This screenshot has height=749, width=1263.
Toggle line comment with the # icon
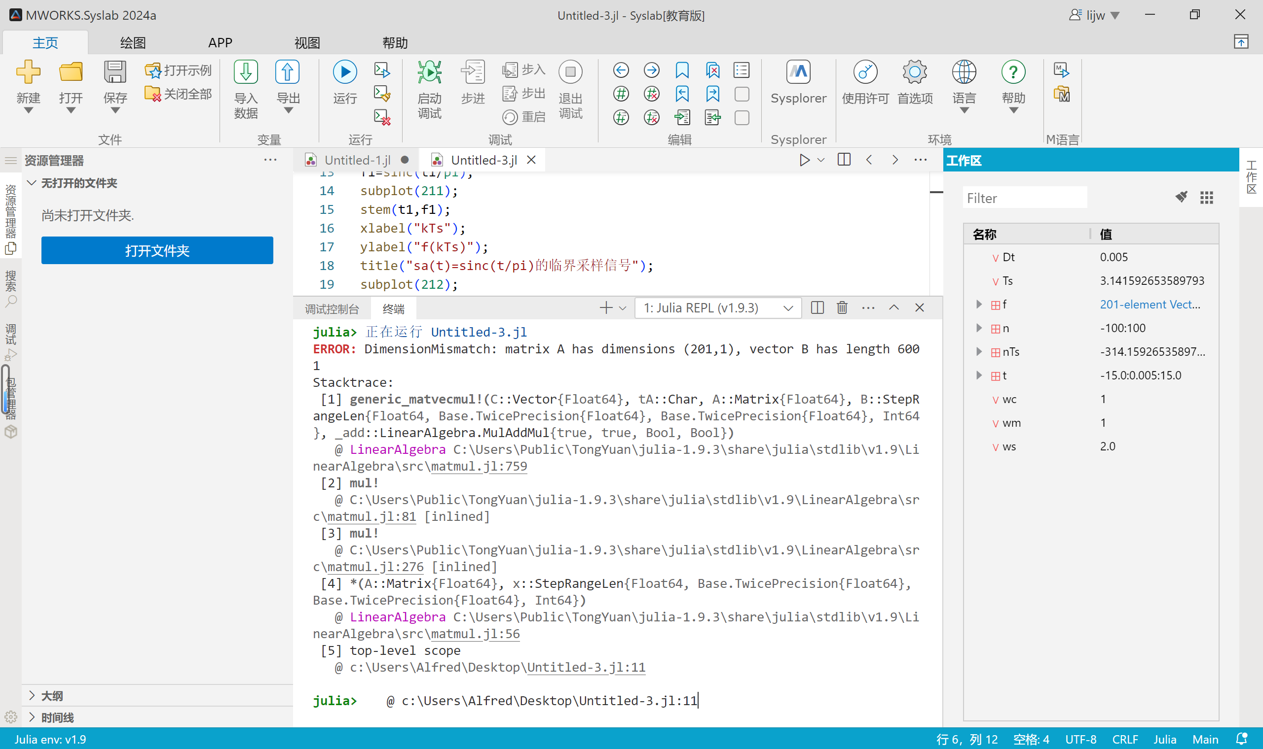tap(621, 94)
